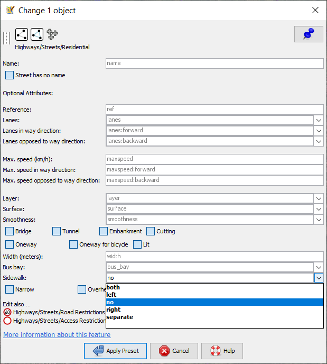The height and width of the screenshot is (364, 327).
Task: Select 'left' in the Sidewalk list
Action: 214,295
